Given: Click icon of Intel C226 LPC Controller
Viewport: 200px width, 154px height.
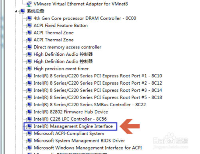Looking at the screenshot, I should 29,119.
